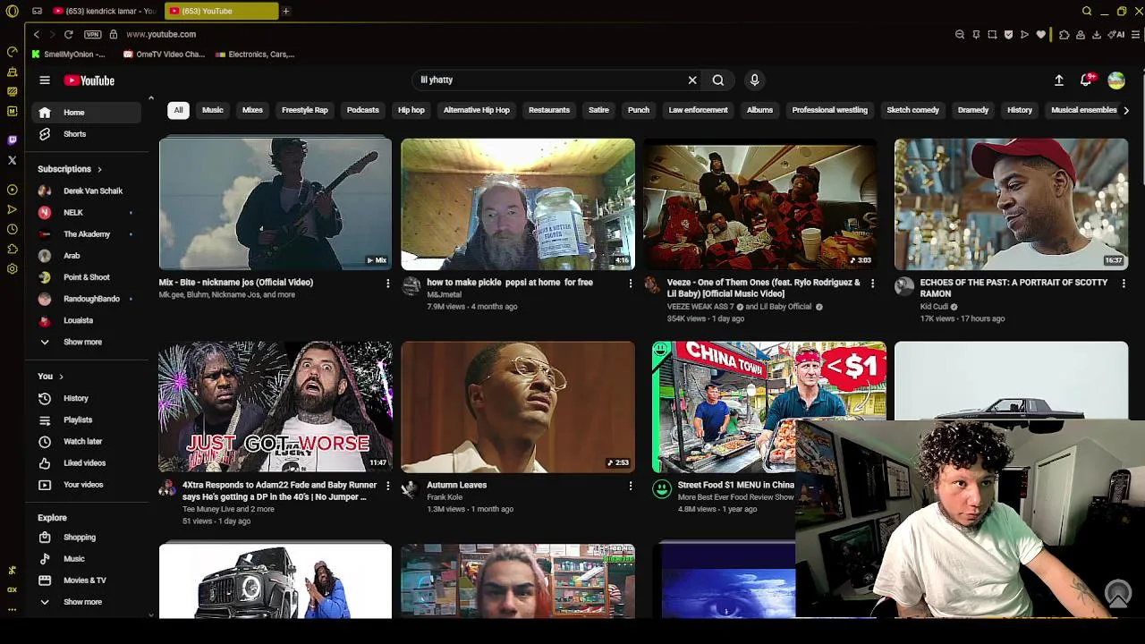This screenshot has height=644, width=1145.
Task: Click X (Twitter) icon in Opera sidebar
Action: click(12, 160)
